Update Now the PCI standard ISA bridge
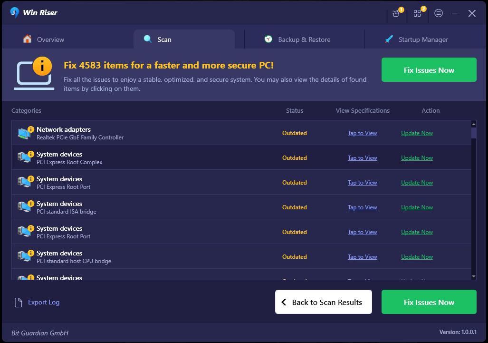 click(417, 207)
